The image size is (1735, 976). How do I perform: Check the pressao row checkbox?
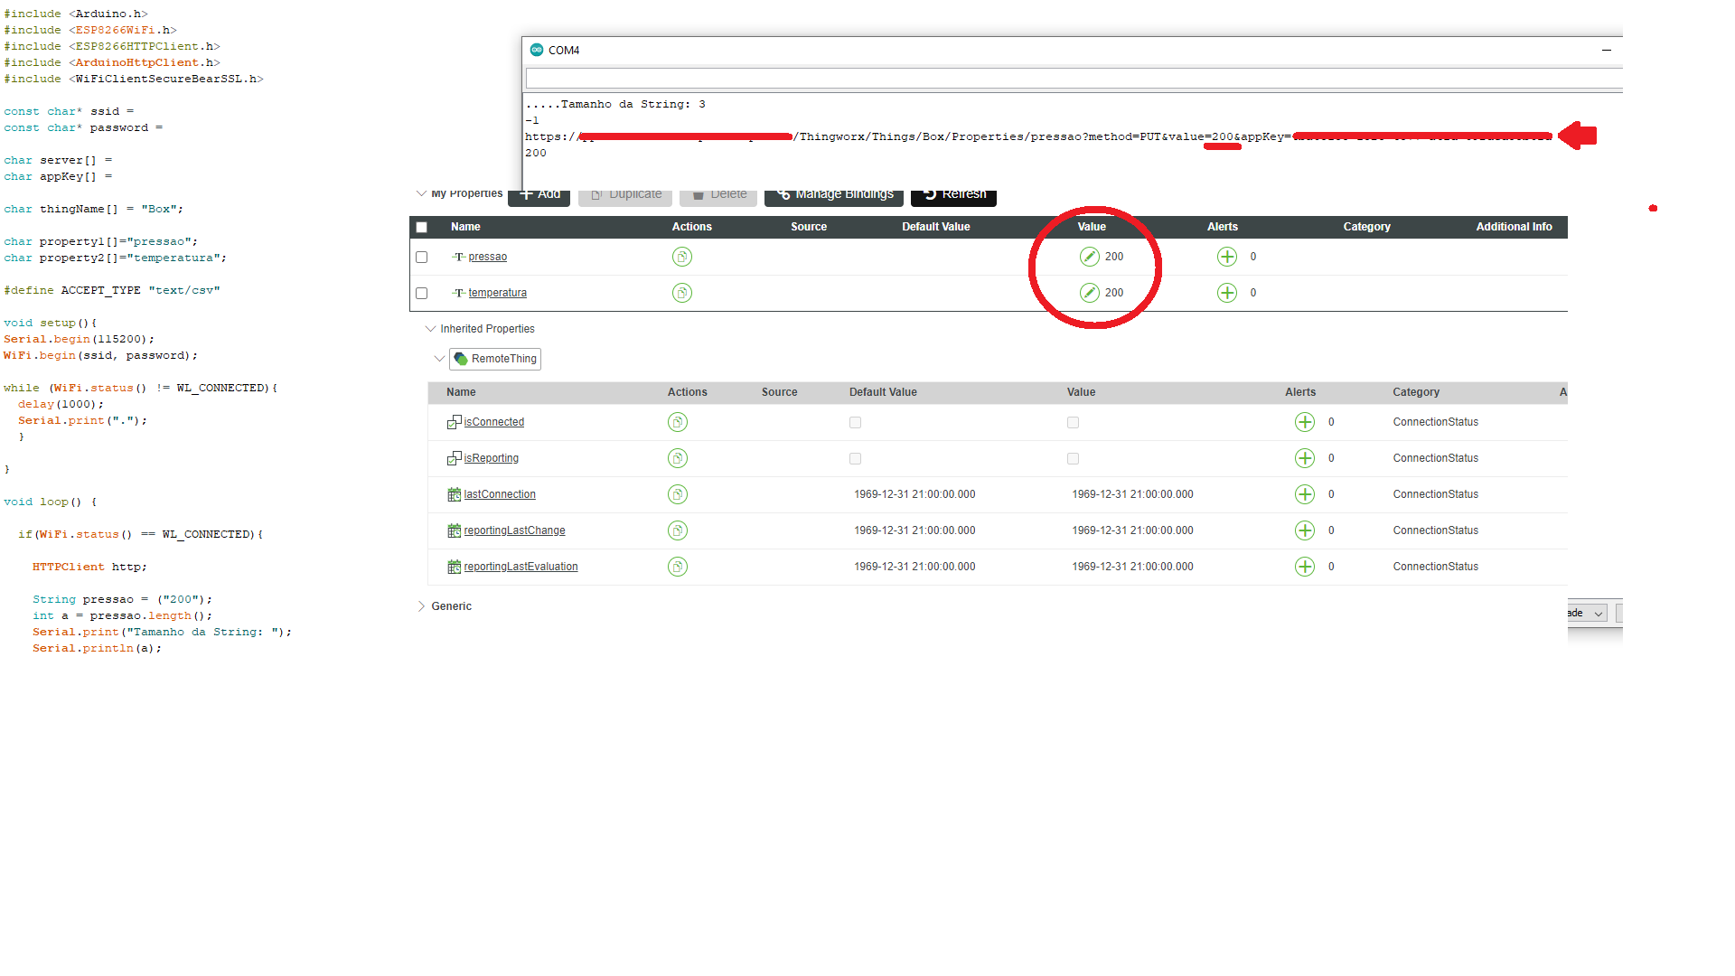[422, 258]
